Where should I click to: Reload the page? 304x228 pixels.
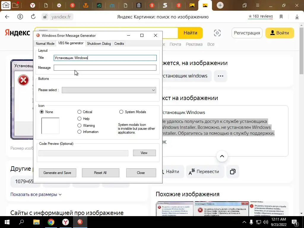(33, 17)
